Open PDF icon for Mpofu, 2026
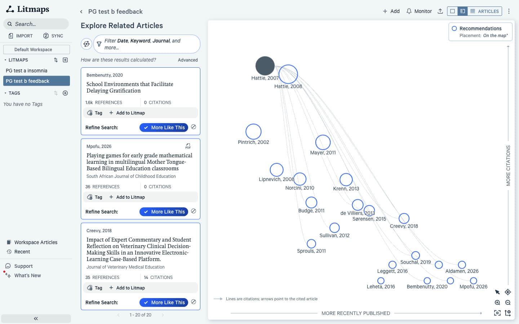The height and width of the screenshot is (324, 519). click(x=188, y=146)
